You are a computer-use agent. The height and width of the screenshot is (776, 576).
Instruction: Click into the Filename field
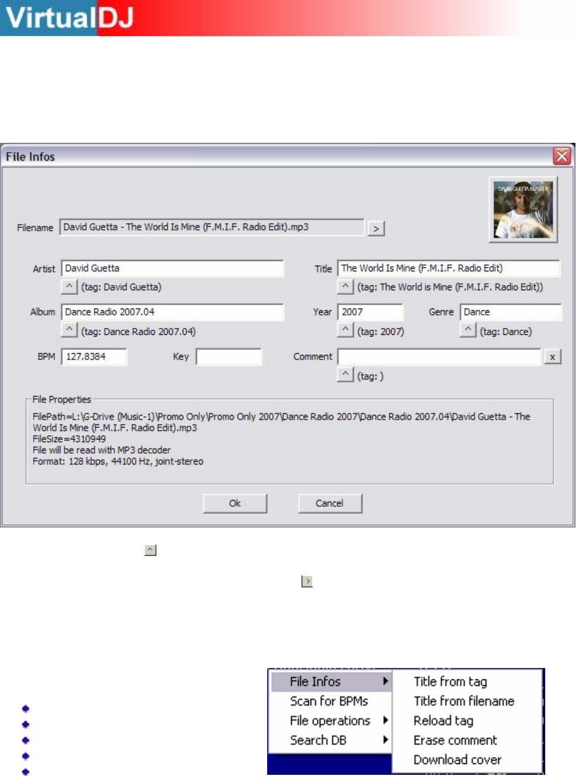pyautogui.click(x=212, y=227)
